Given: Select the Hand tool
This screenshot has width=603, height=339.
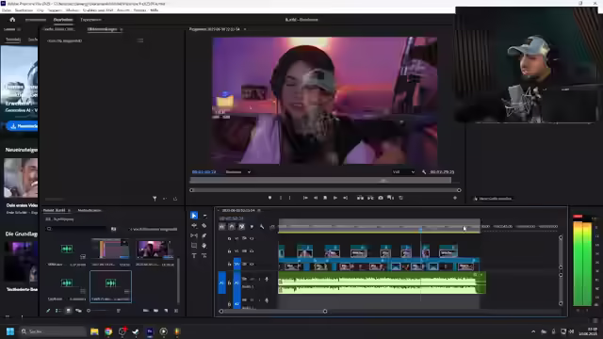Looking at the screenshot, I should 204,246.
